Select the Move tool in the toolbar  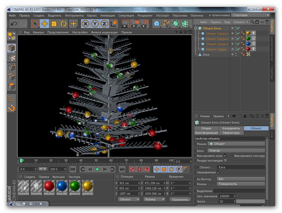(x=45, y=23)
